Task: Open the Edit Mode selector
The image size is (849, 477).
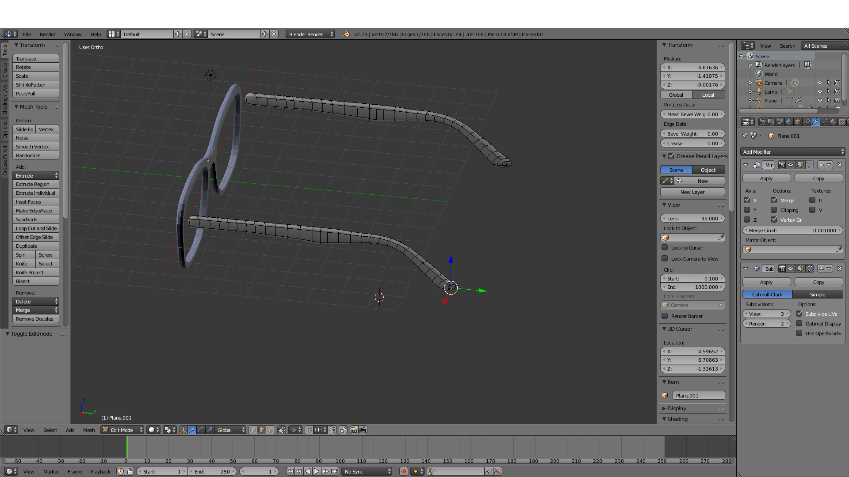Action: pyautogui.click(x=122, y=430)
